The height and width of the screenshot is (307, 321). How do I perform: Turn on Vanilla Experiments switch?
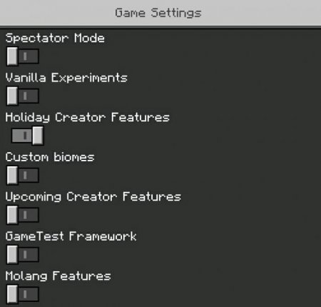click(x=23, y=96)
